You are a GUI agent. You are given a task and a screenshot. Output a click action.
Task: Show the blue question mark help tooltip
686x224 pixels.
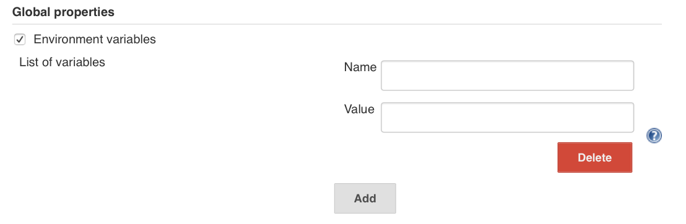(x=654, y=136)
